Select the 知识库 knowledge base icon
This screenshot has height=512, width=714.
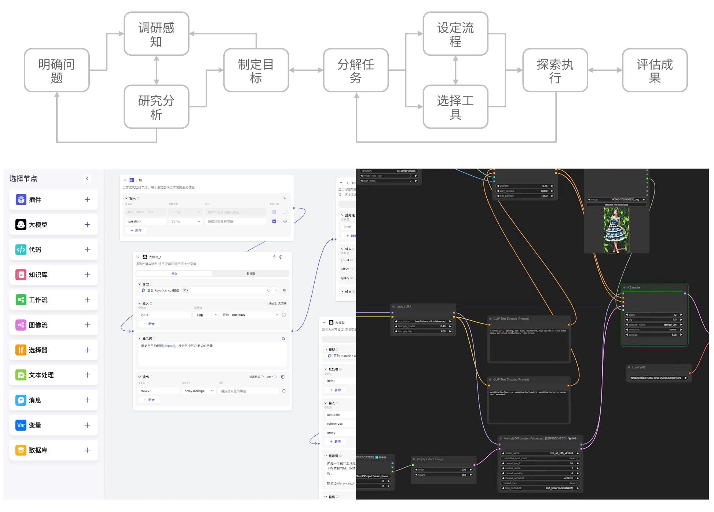click(x=21, y=275)
